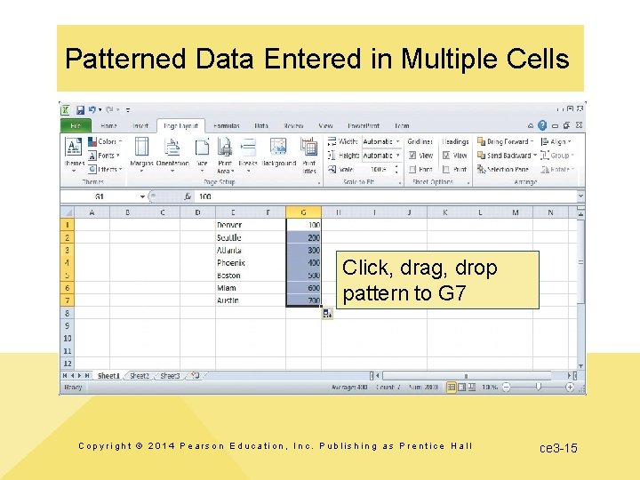Switch to the Insert ribbon tab

click(140, 125)
